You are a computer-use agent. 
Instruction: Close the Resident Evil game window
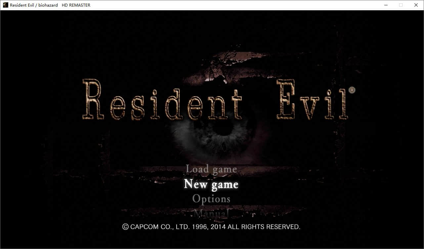pos(416,5)
